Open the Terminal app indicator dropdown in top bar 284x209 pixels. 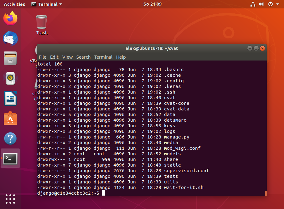[46, 4]
